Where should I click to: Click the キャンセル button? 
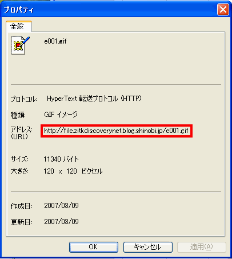coord(148,247)
